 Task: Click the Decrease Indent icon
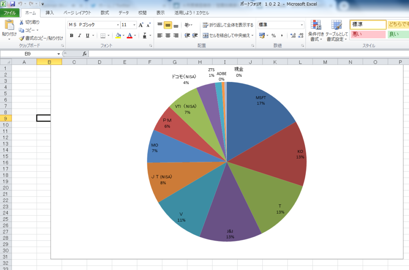click(187, 36)
